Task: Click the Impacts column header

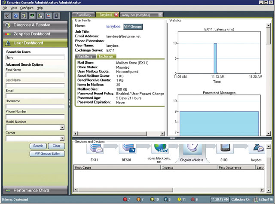Action: (189, 167)
